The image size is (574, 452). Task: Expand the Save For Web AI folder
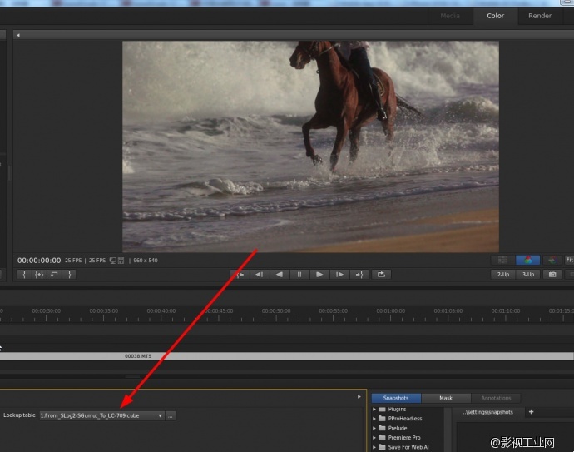click(374, 447)
